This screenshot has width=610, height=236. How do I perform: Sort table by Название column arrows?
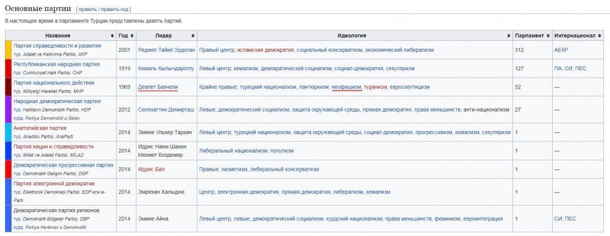point(112,36)
